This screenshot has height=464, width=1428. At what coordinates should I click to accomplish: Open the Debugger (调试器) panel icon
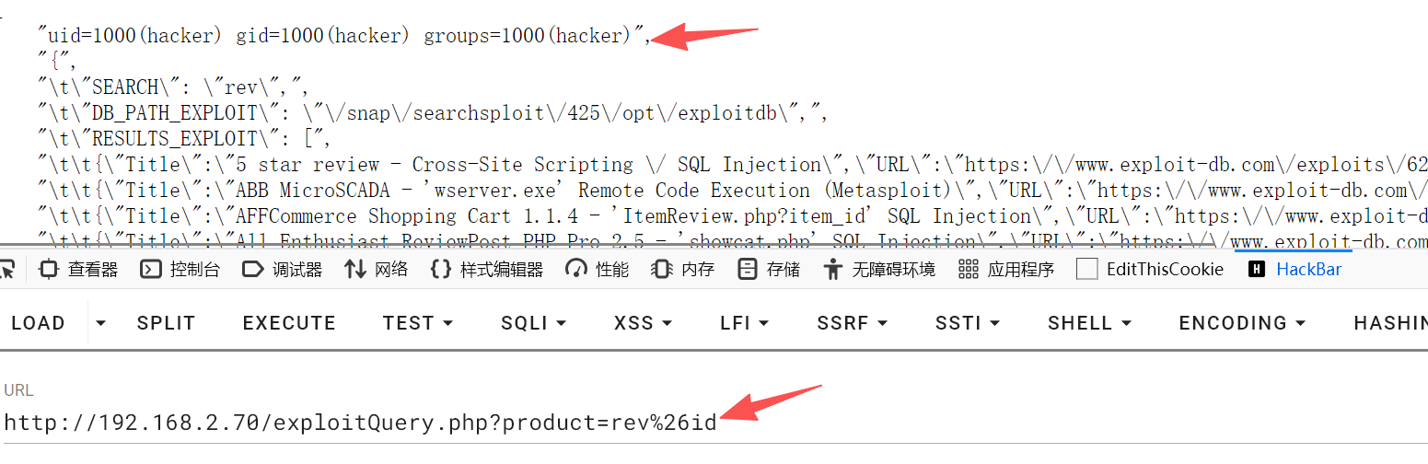click(x=252, y=270)
